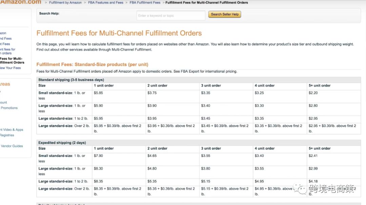Viewport: 366px width, 205px height.
Task: Click the watermark logo icon at bottom right
Action: click(300, 189)
